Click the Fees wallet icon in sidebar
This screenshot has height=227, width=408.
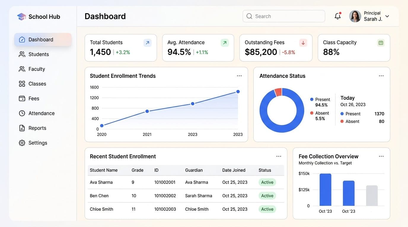click(x=22, y=99)
